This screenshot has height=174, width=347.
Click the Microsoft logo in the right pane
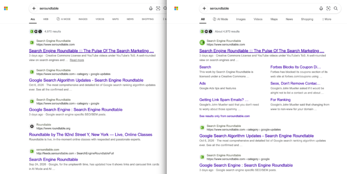(x=176, y=9)
